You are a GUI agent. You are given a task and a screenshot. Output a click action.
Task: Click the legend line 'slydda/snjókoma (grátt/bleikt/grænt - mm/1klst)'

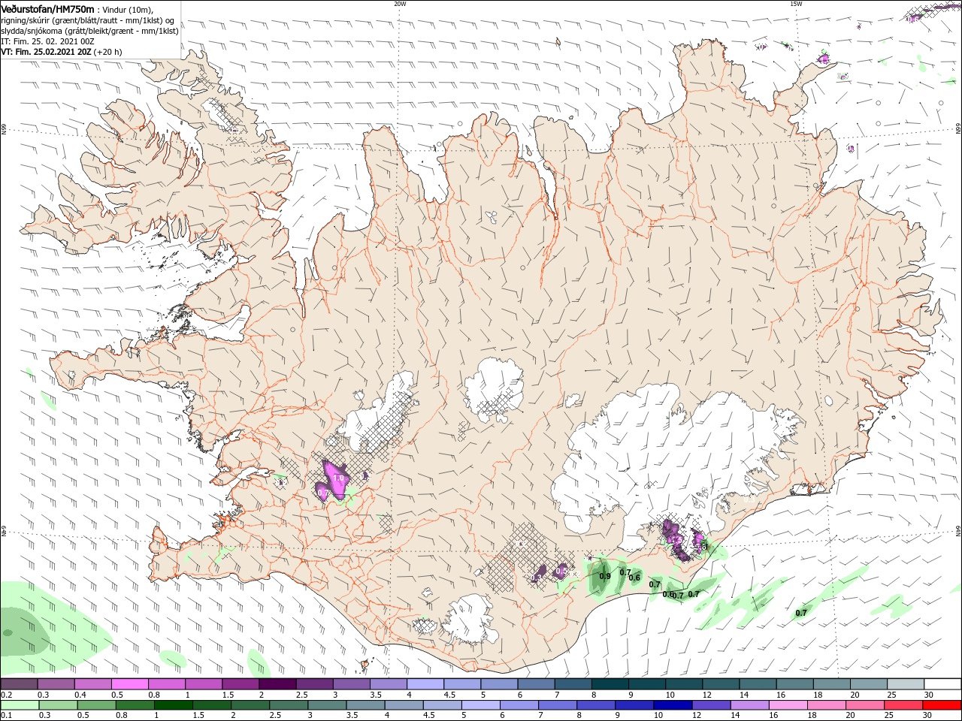click(89, 31)
